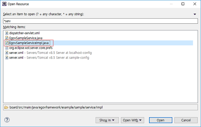Click the help question mark icon
The width and height of the screenshot is (201, 127).
point(7,120)
